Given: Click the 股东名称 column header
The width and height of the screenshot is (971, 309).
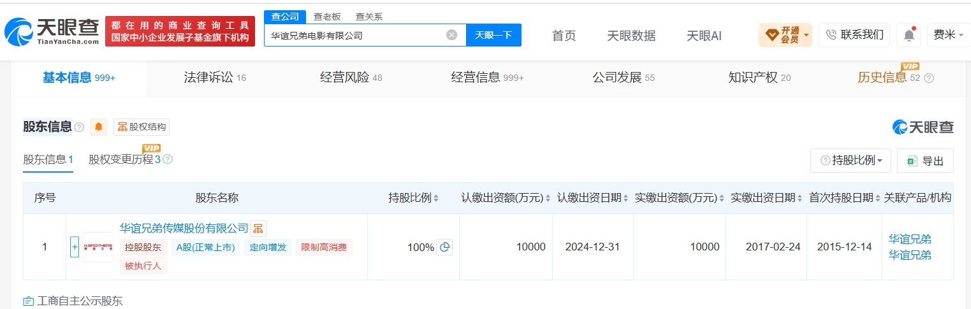Looking at the screenshot, I should (217, 198).
